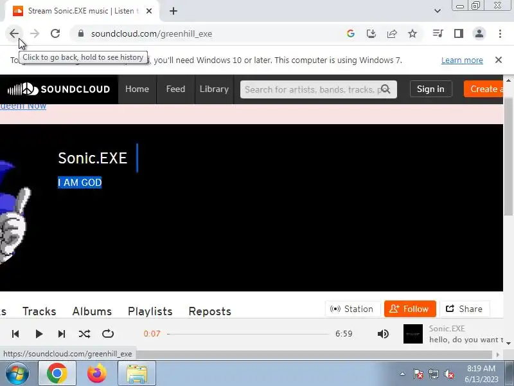Toggle repeat mode
Image resolution: width=514 pixels, height=386 pixels.
point(107,334)
